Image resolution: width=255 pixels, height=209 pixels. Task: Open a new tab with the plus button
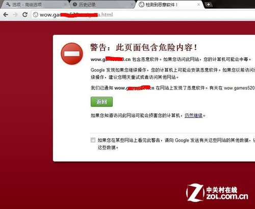click(x=209, y=5)
